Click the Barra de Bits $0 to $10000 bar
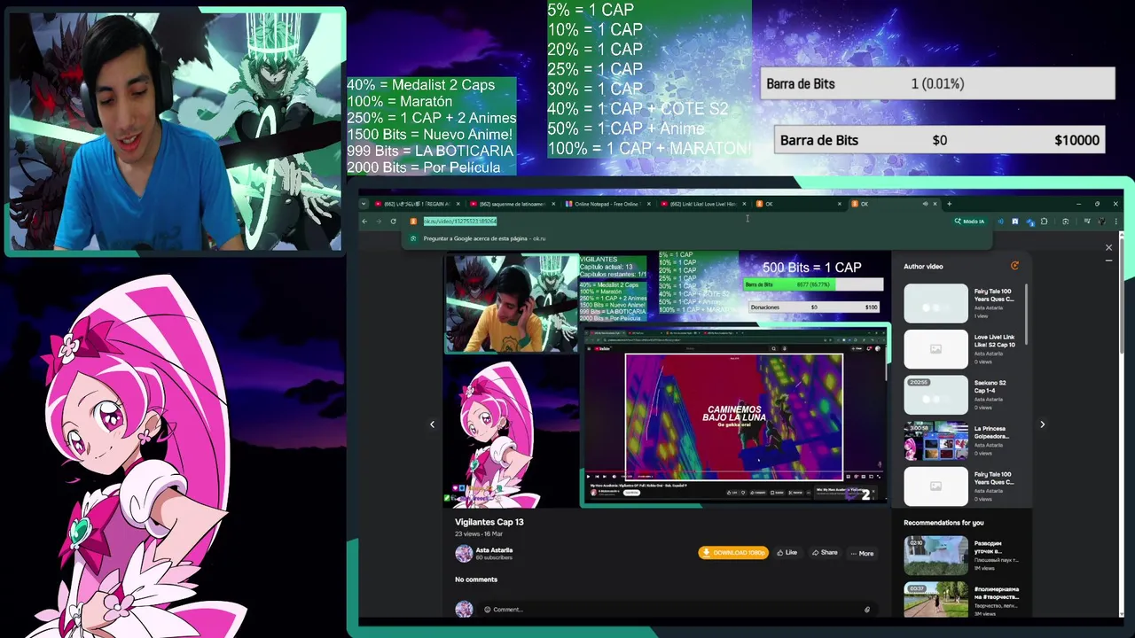 click(x=939, y=140)
